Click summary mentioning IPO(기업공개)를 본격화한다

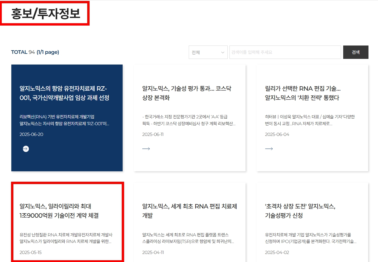[311, 238]
